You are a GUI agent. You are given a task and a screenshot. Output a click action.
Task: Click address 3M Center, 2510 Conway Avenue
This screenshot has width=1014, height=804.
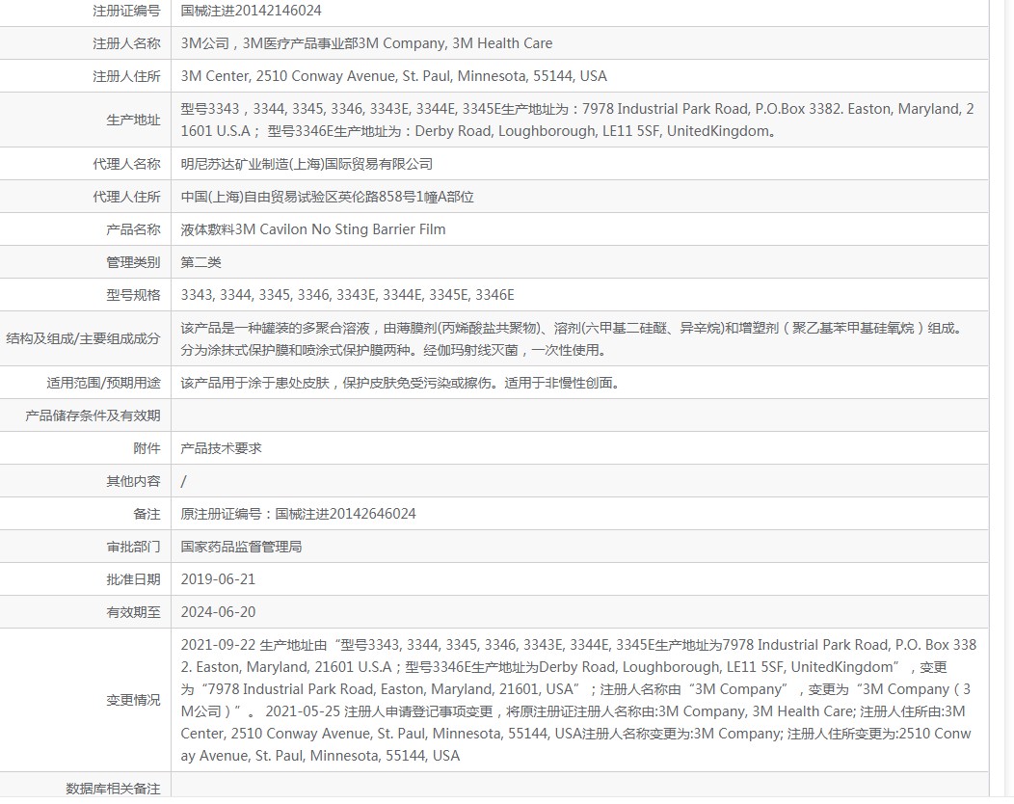(394, 76)
